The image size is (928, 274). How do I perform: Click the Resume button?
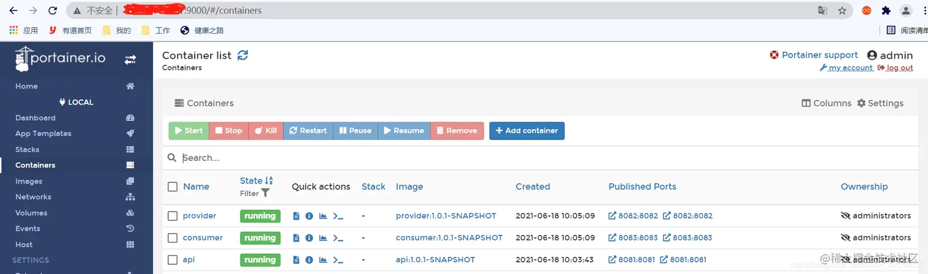(404, 131)
